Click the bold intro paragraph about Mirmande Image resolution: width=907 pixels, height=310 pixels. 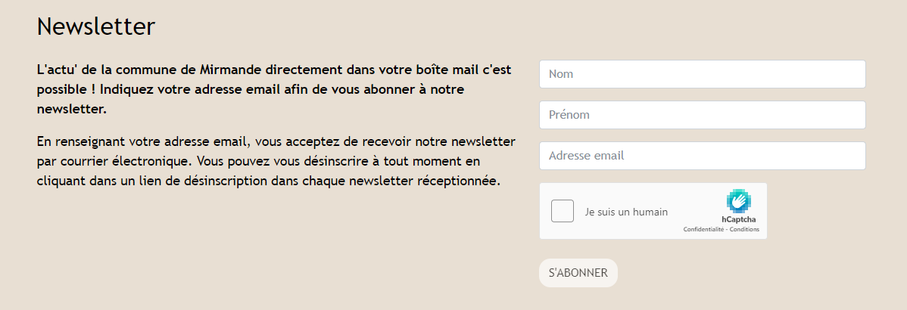pos(274,89)
